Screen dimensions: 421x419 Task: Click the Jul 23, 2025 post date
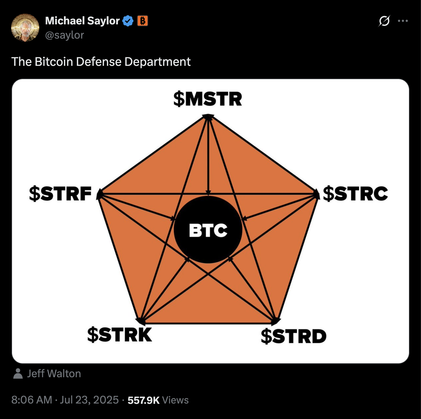pyautogui.click(x=89, y=400)
